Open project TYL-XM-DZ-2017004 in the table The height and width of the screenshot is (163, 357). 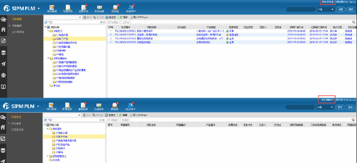(125, 31)
